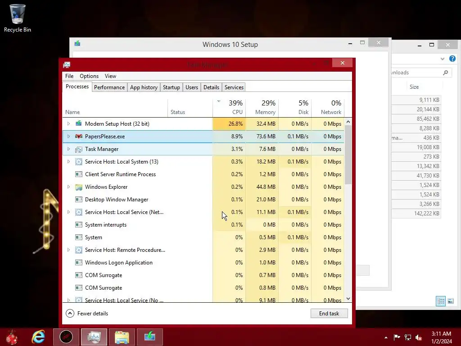Open the View menu
Screen dimensions: 461x346
tap(110, 76)
